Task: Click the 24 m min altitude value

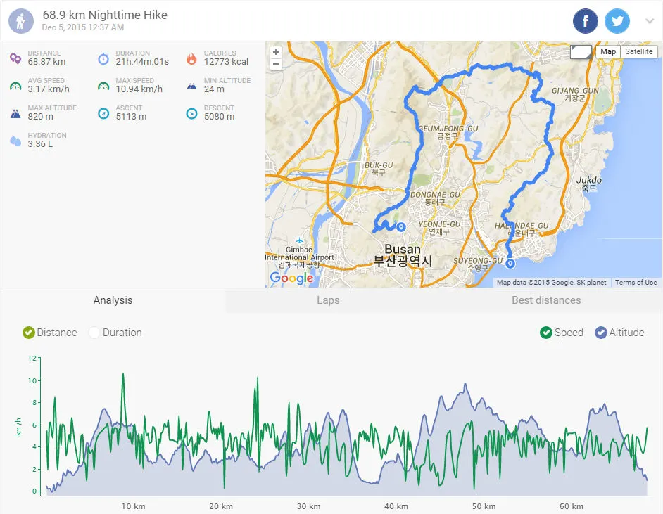Action: pyautogui.click(x=214, y=89)
